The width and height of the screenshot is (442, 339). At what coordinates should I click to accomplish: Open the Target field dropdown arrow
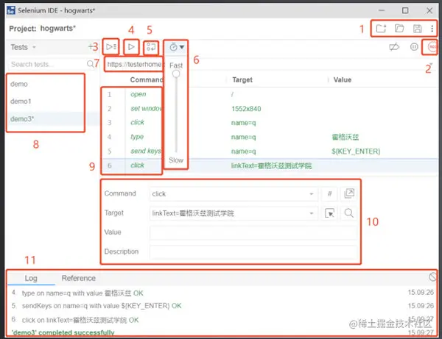click(311, 213)
